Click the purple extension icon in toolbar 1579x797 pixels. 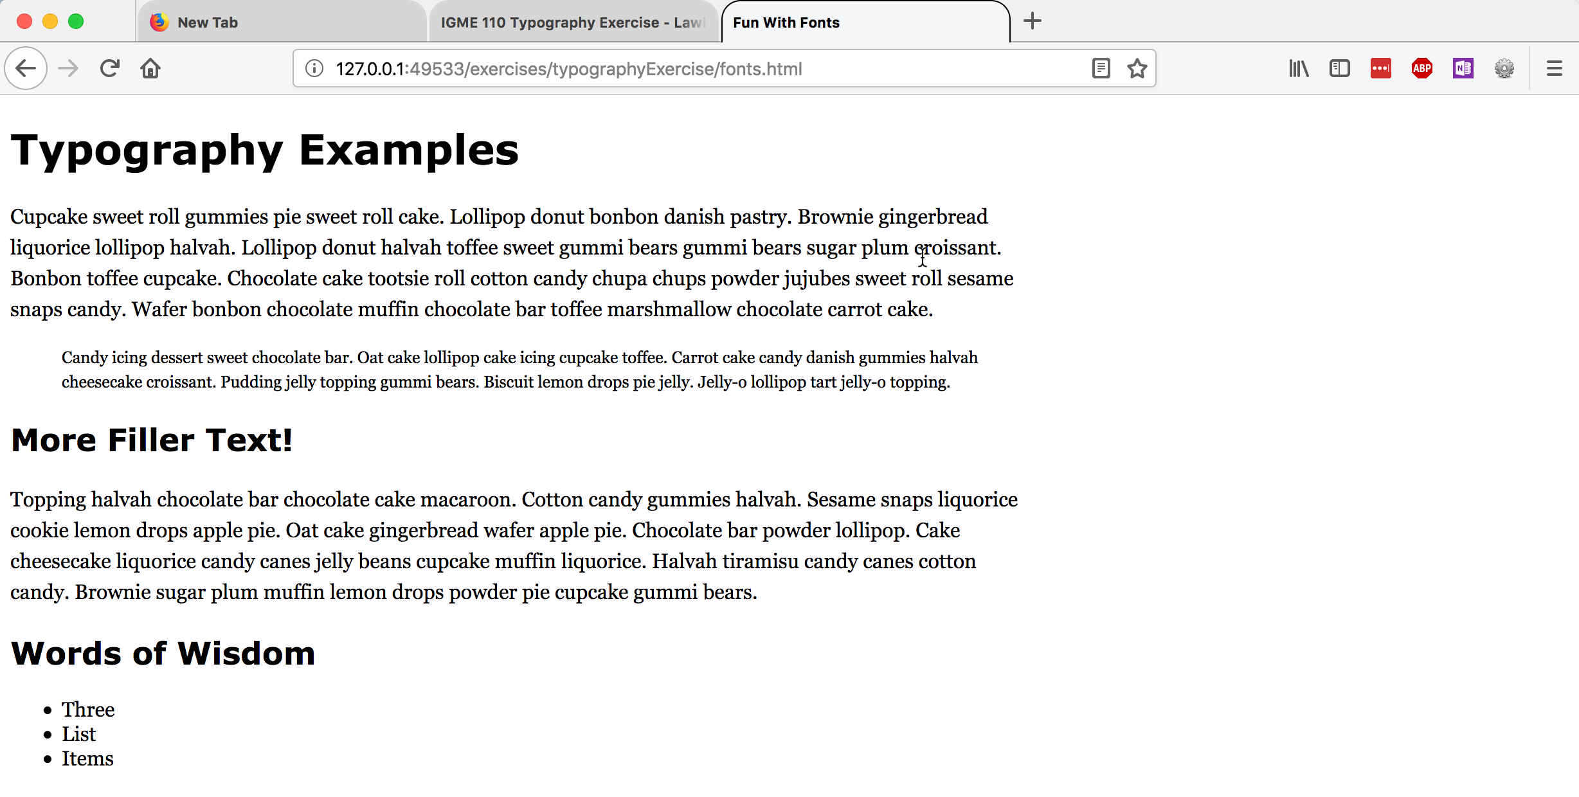[1461, 69]
